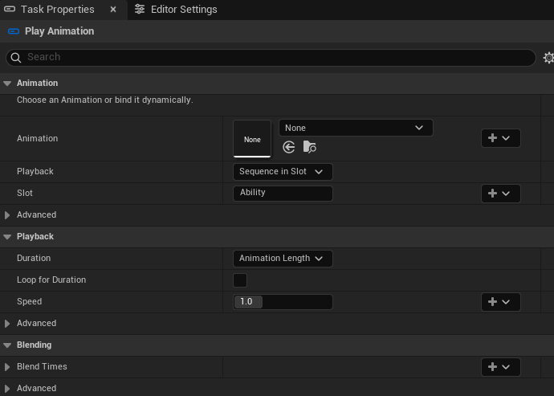The width and height of the screenshot is (554, 396).
Task: Collapse the Playback section header
Action: click(7, 237)
